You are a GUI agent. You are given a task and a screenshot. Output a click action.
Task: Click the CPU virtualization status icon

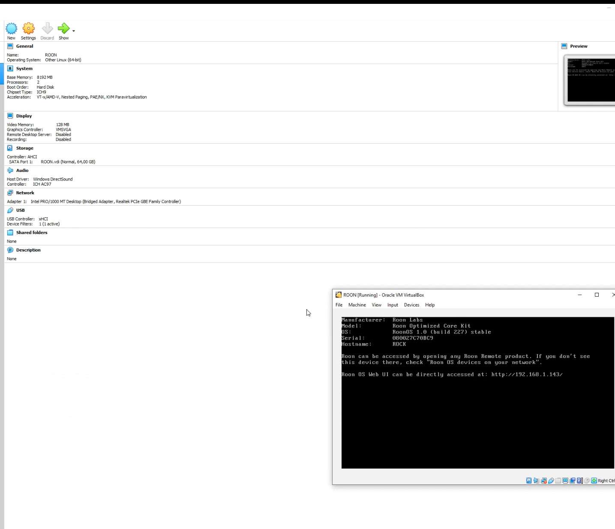[x=580, y=481]
